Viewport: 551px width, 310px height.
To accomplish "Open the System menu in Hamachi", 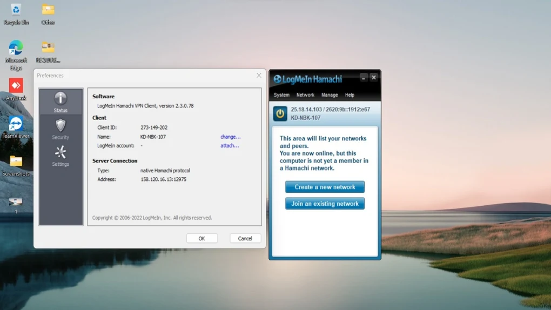I will 281,95.
